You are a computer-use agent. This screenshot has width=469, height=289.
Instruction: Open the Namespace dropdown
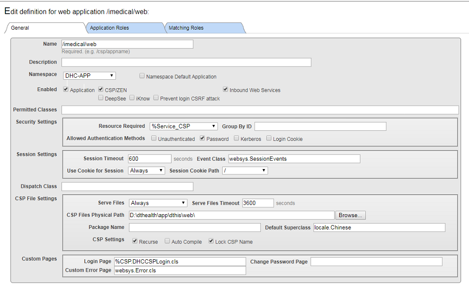point(90,76)
